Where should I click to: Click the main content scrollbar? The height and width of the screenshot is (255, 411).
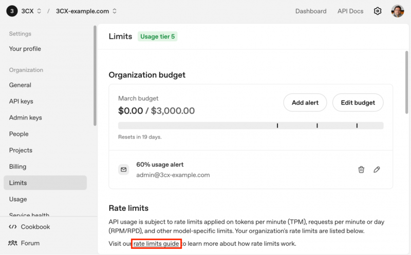pos(406,82)
